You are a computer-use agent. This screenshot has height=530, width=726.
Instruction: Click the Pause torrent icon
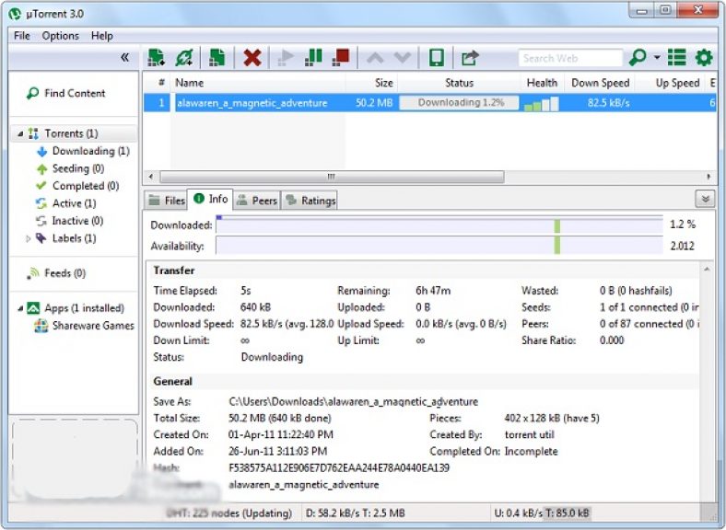tap(313, 58)
